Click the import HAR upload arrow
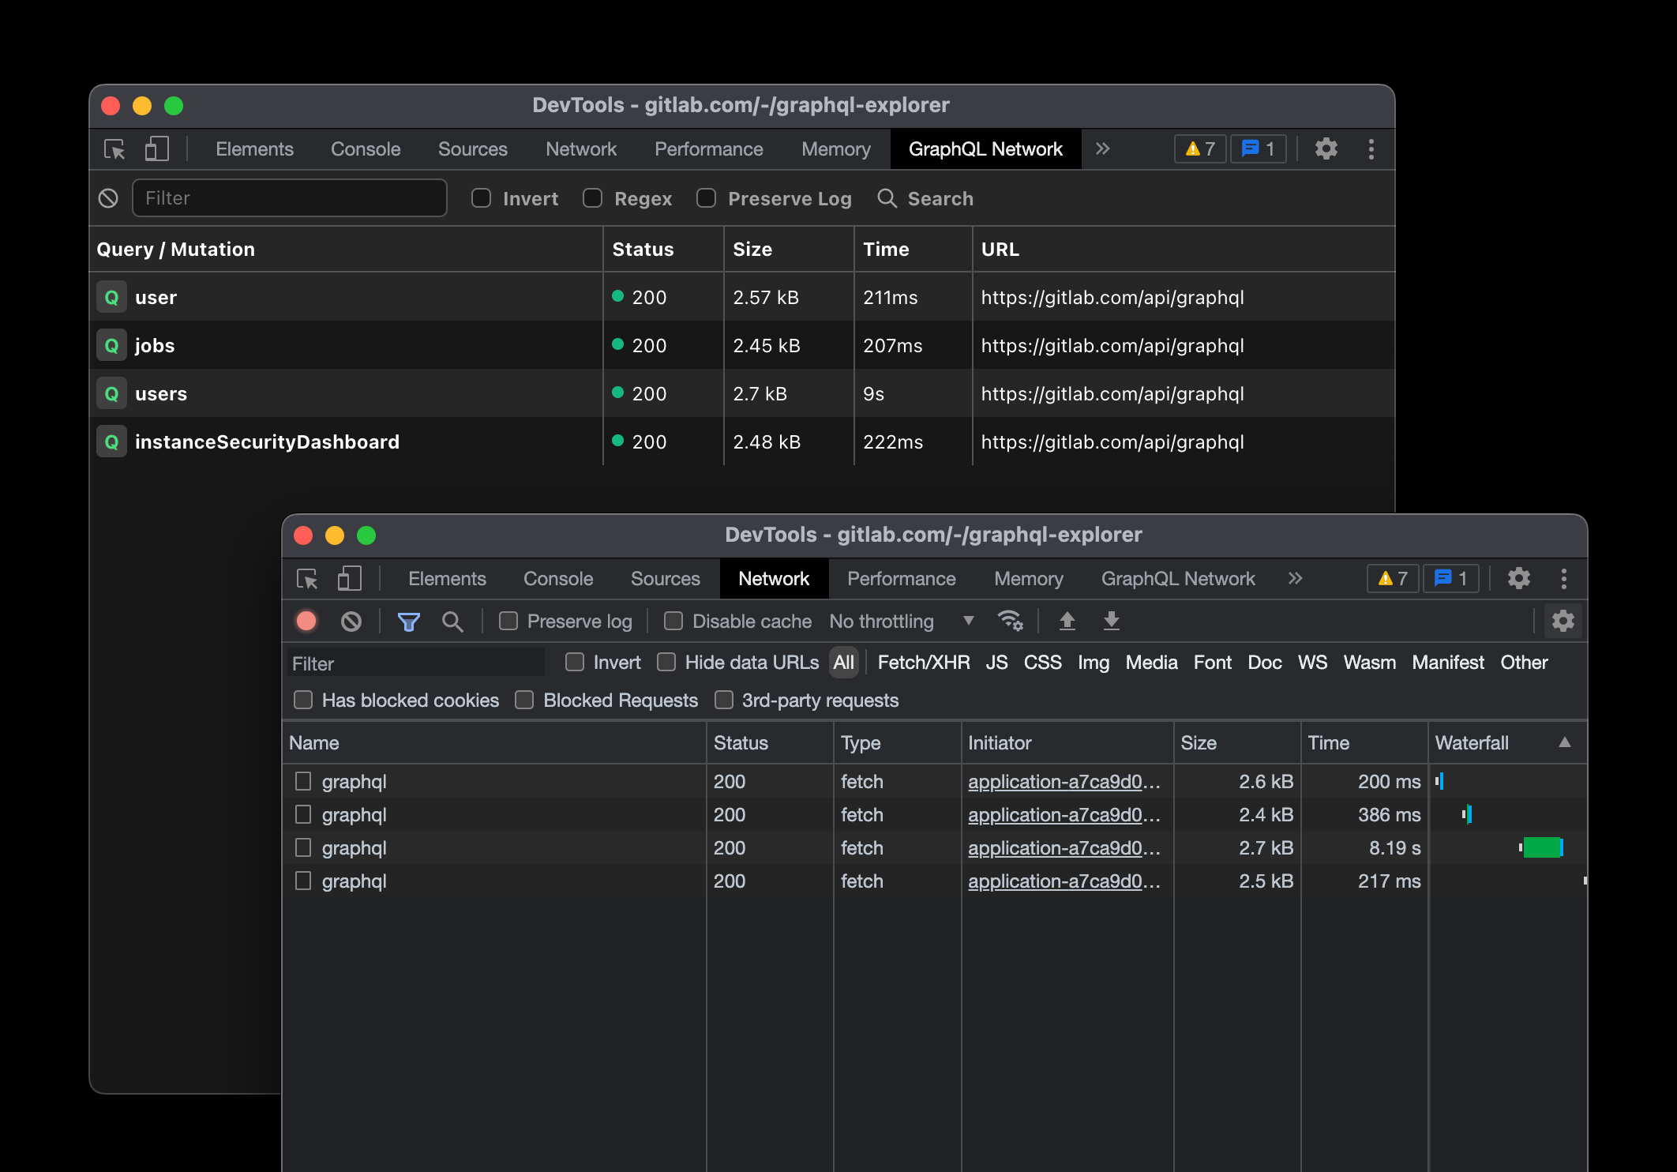The width and height of the screenshot is (1677, 1172). (x=1067, y=622)
